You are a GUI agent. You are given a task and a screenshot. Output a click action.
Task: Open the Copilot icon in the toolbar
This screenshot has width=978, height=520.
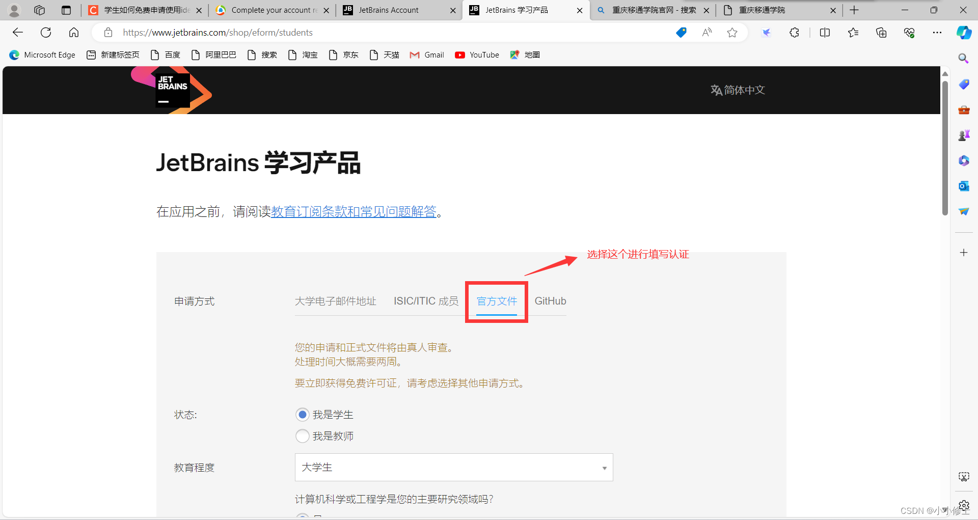coord(964,33)
